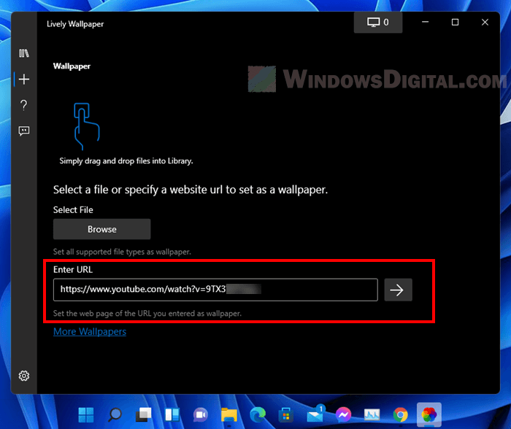Open Widgets from the taskbar

pos(172,415)
